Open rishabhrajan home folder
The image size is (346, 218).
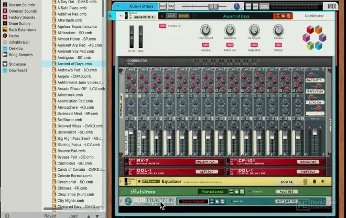[x=16, y=42]
